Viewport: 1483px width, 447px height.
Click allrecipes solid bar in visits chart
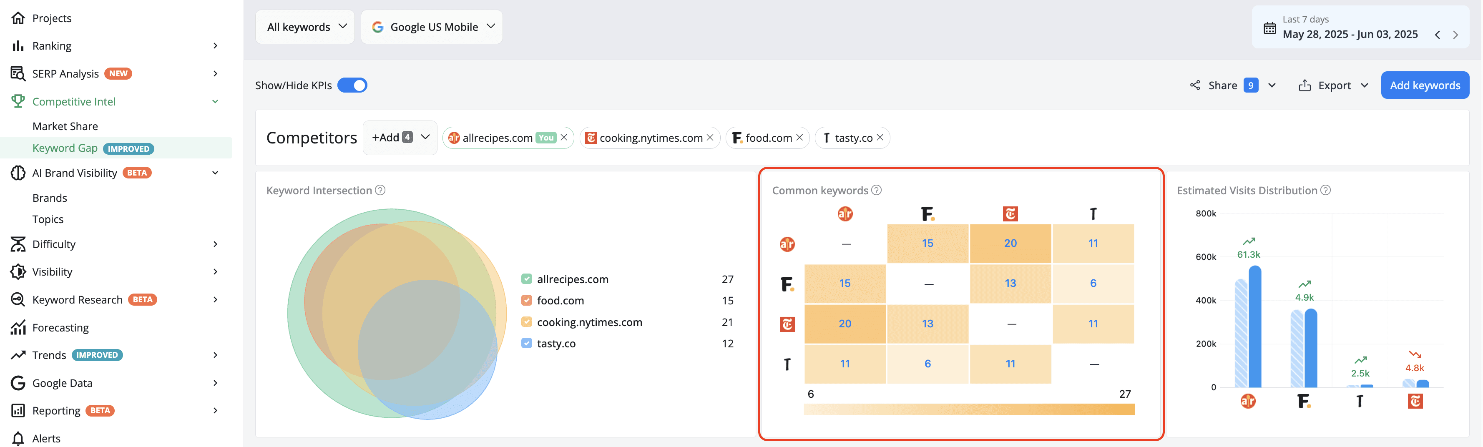(x=1255, y=326)
